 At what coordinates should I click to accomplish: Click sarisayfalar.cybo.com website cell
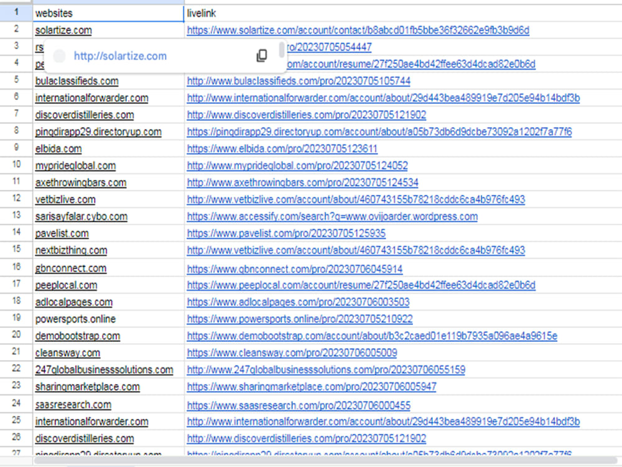[81, 217]
